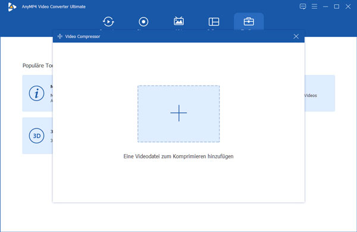This screenshot has height=232, width=357.
Task: Maximize the AnyMP4 window
Action: click(337, 7)
